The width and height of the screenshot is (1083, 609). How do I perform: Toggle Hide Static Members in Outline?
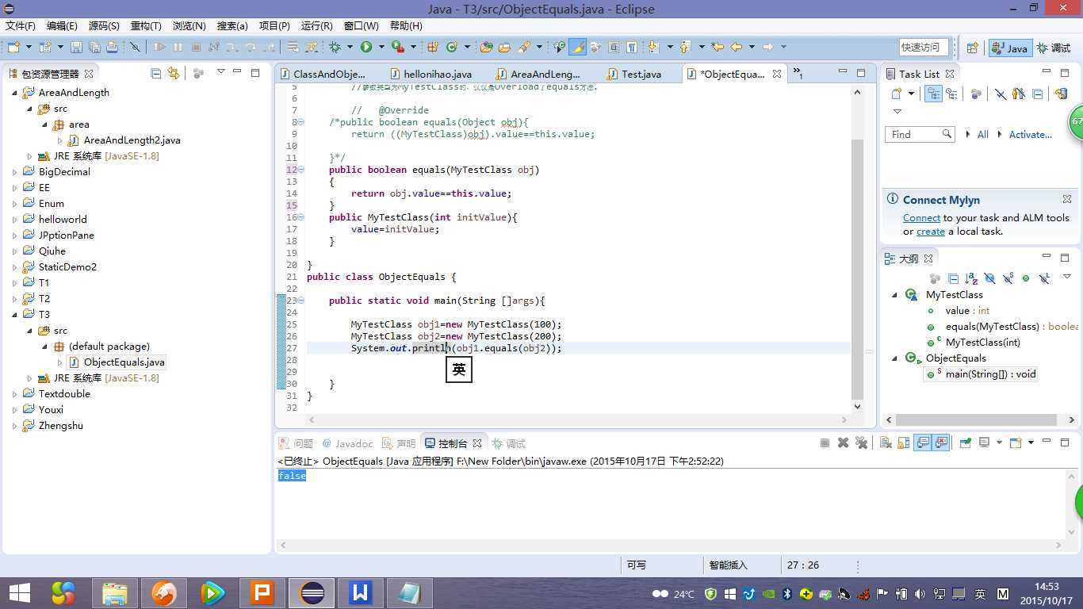pyautogui.click(x=1008, y=278)
